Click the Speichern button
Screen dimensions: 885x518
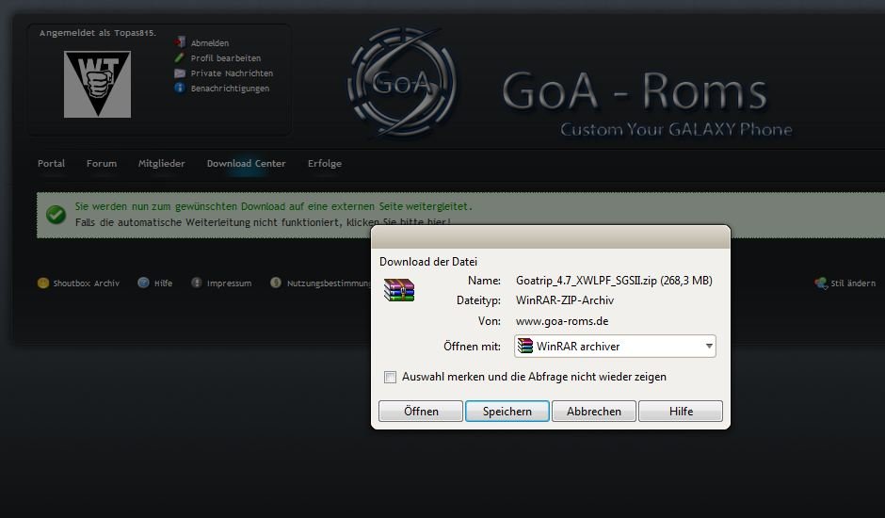click(507, 412)
